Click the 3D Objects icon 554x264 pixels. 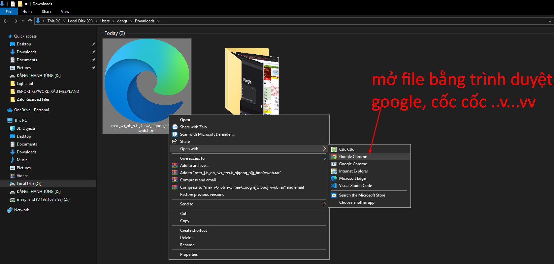[13, 128]
